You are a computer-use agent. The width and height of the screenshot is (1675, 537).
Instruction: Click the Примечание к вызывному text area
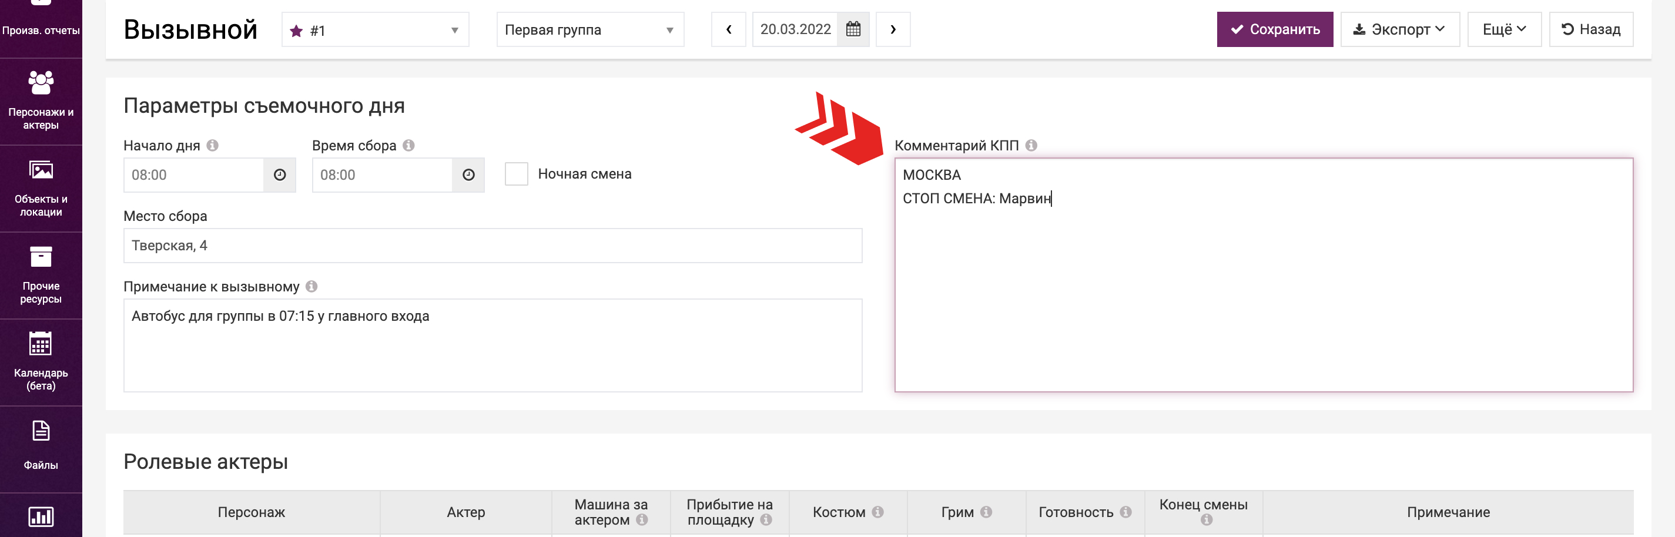pyautogui.click(x=493, y=345)
